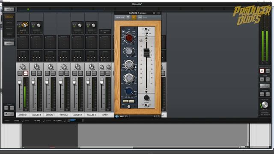Unmute the lit red MUTE button on first channel
Viewport: 274px width, 154px height.
26,73
